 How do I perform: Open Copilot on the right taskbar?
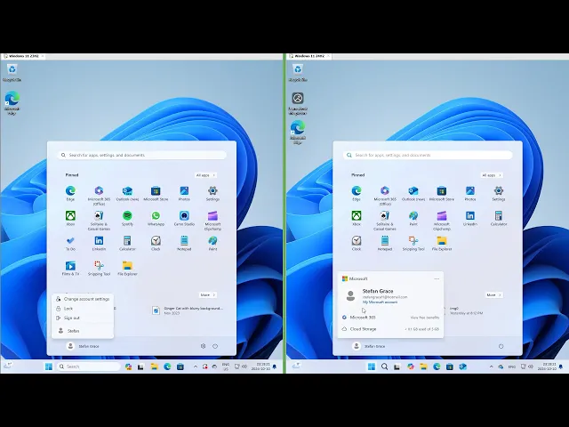pyautogui.click(x=411, y=367)
